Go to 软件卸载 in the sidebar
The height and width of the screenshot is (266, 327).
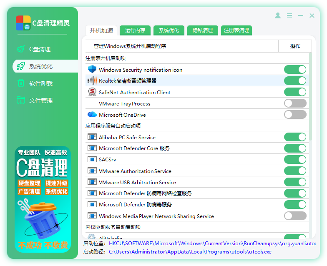point(40,83)
